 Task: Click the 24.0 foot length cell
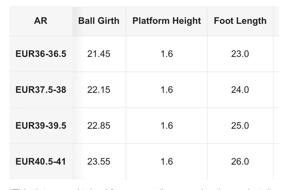click(x=240, y=90)
